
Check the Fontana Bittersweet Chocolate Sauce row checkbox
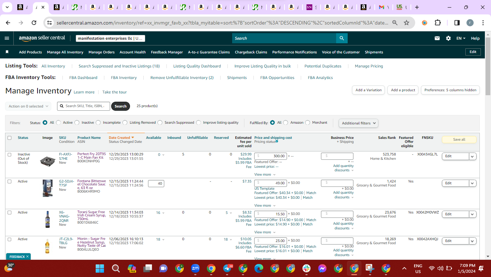(x=9, y=181)
